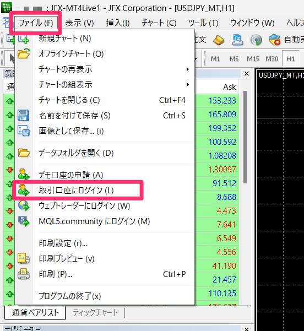Open the チャート (C) menu
Screen dimensions: 304x331
tap(159, 23)
